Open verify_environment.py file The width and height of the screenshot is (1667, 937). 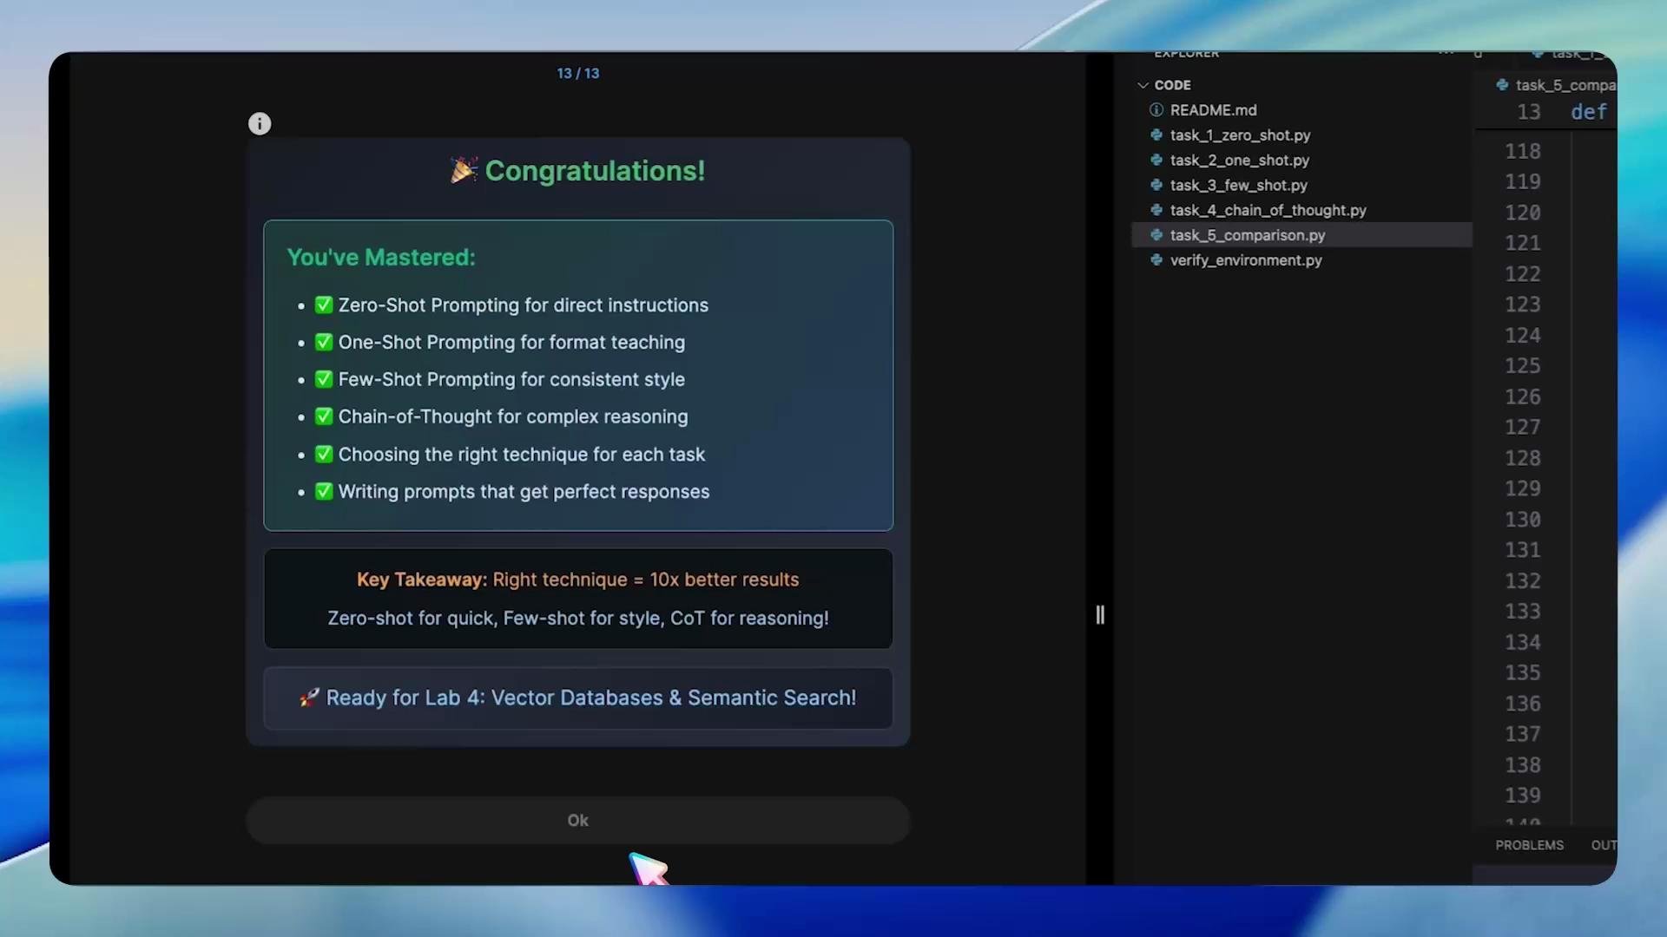pos(1246,260)
